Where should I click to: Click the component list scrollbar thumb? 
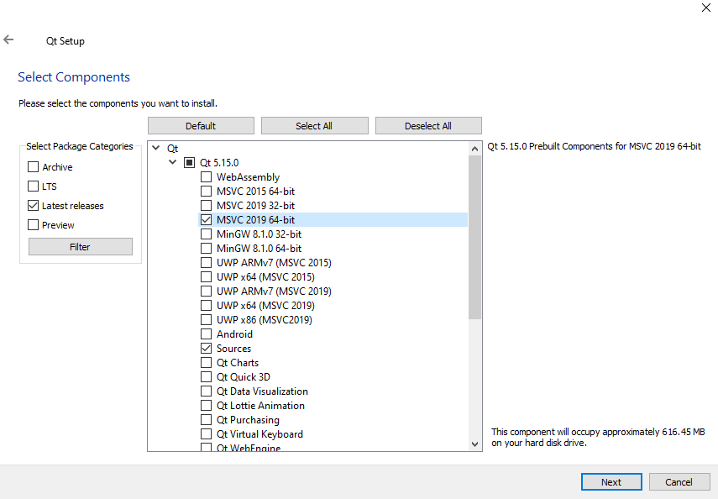coord(474,238)
